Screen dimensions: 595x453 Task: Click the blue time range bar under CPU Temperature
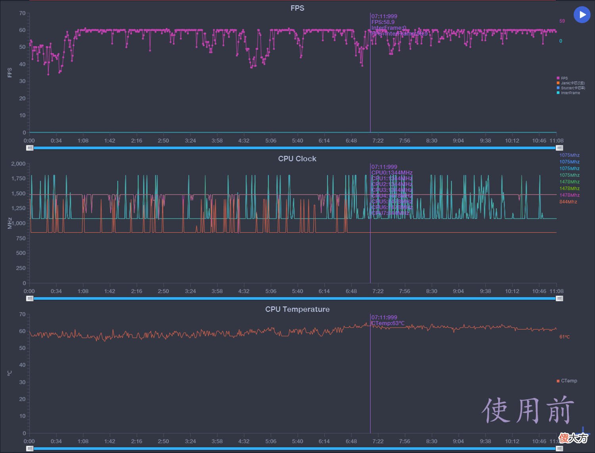[x=294, y=449]
